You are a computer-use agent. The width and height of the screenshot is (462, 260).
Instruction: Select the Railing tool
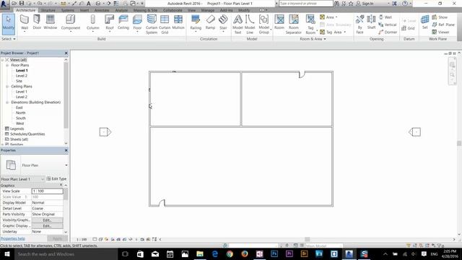point(196,23)
